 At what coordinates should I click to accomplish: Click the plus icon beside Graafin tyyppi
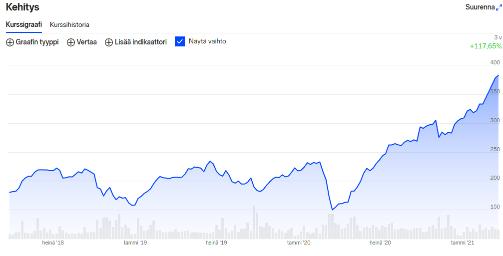[10, 42]
